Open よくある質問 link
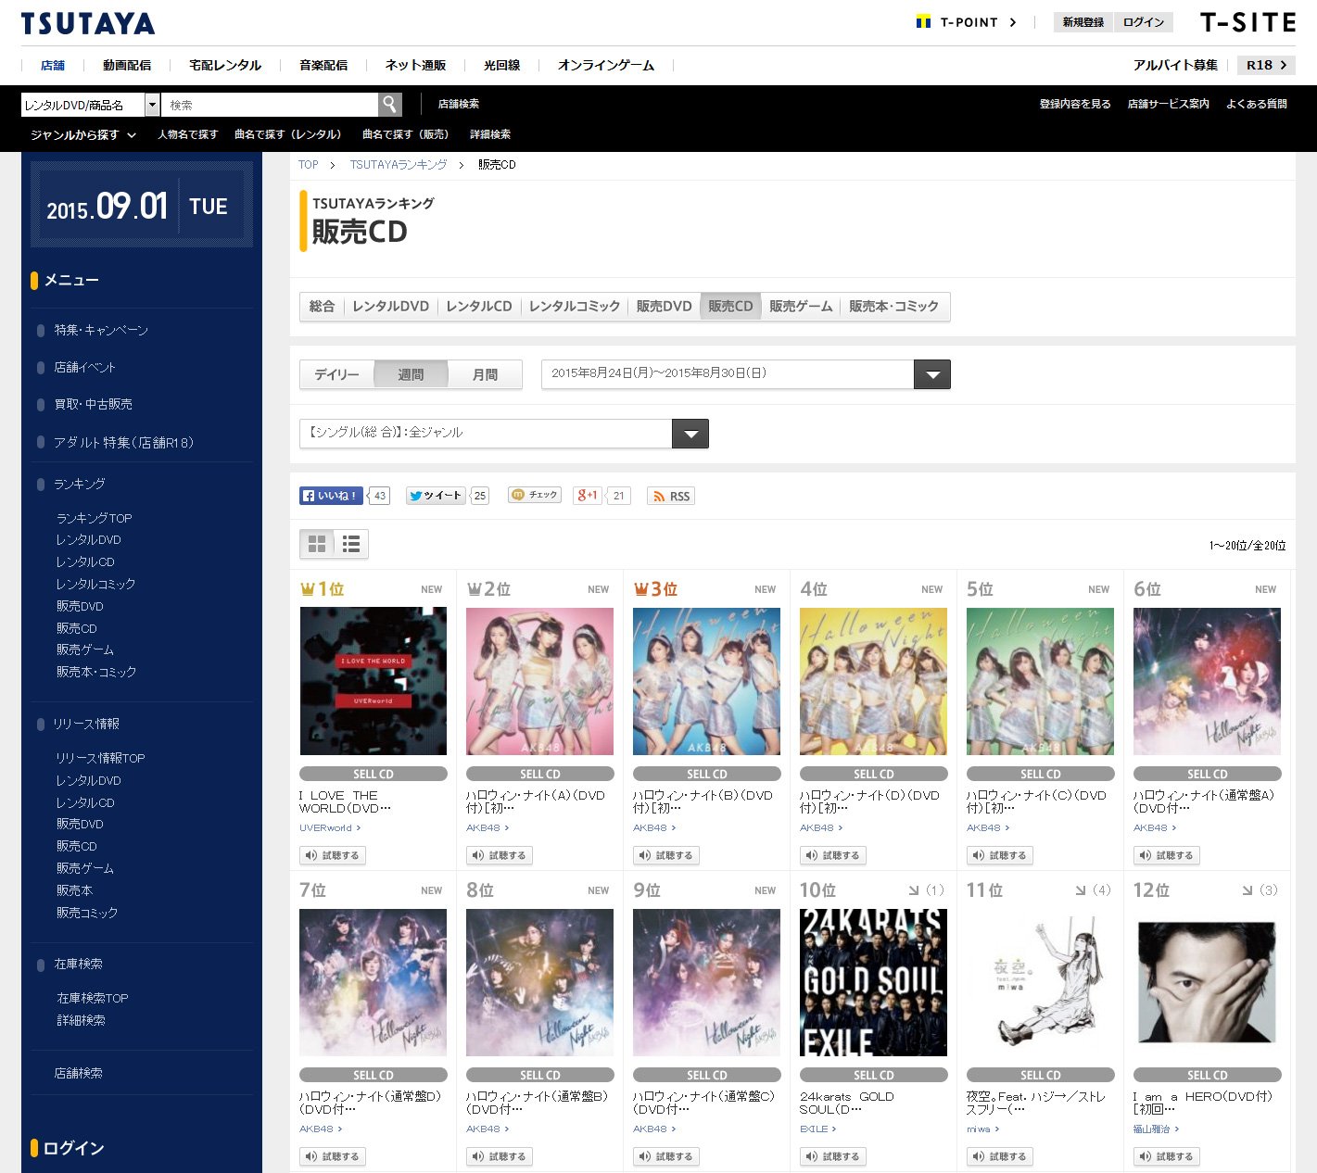The image size is (1317, 1173). (1256, 104)
